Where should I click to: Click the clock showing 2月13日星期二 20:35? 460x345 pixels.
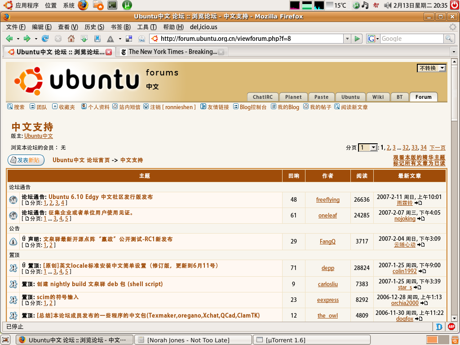pos(420,5)
